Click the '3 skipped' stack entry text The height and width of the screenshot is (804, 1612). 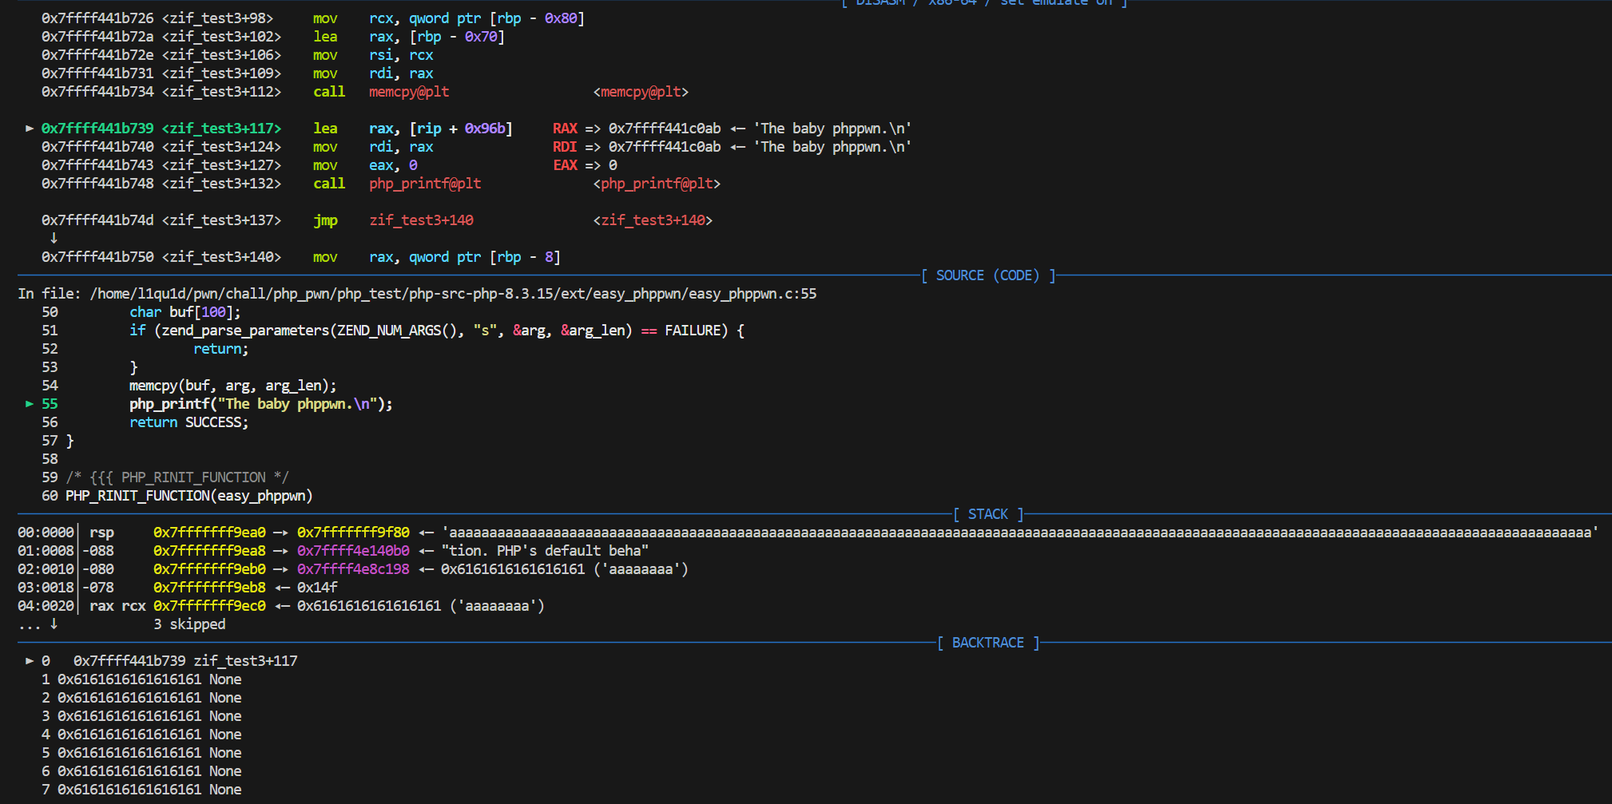189,624
